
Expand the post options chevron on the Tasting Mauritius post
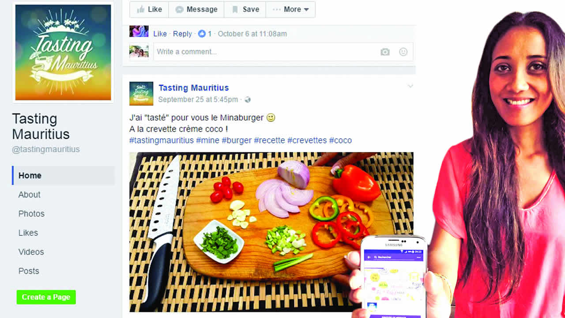pos(411,86)
